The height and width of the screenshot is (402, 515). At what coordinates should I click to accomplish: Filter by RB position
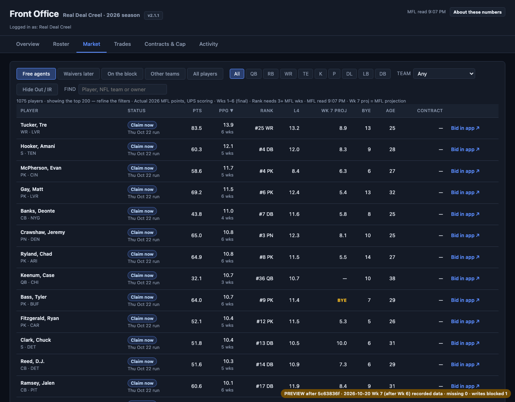(x=271, y=74)
